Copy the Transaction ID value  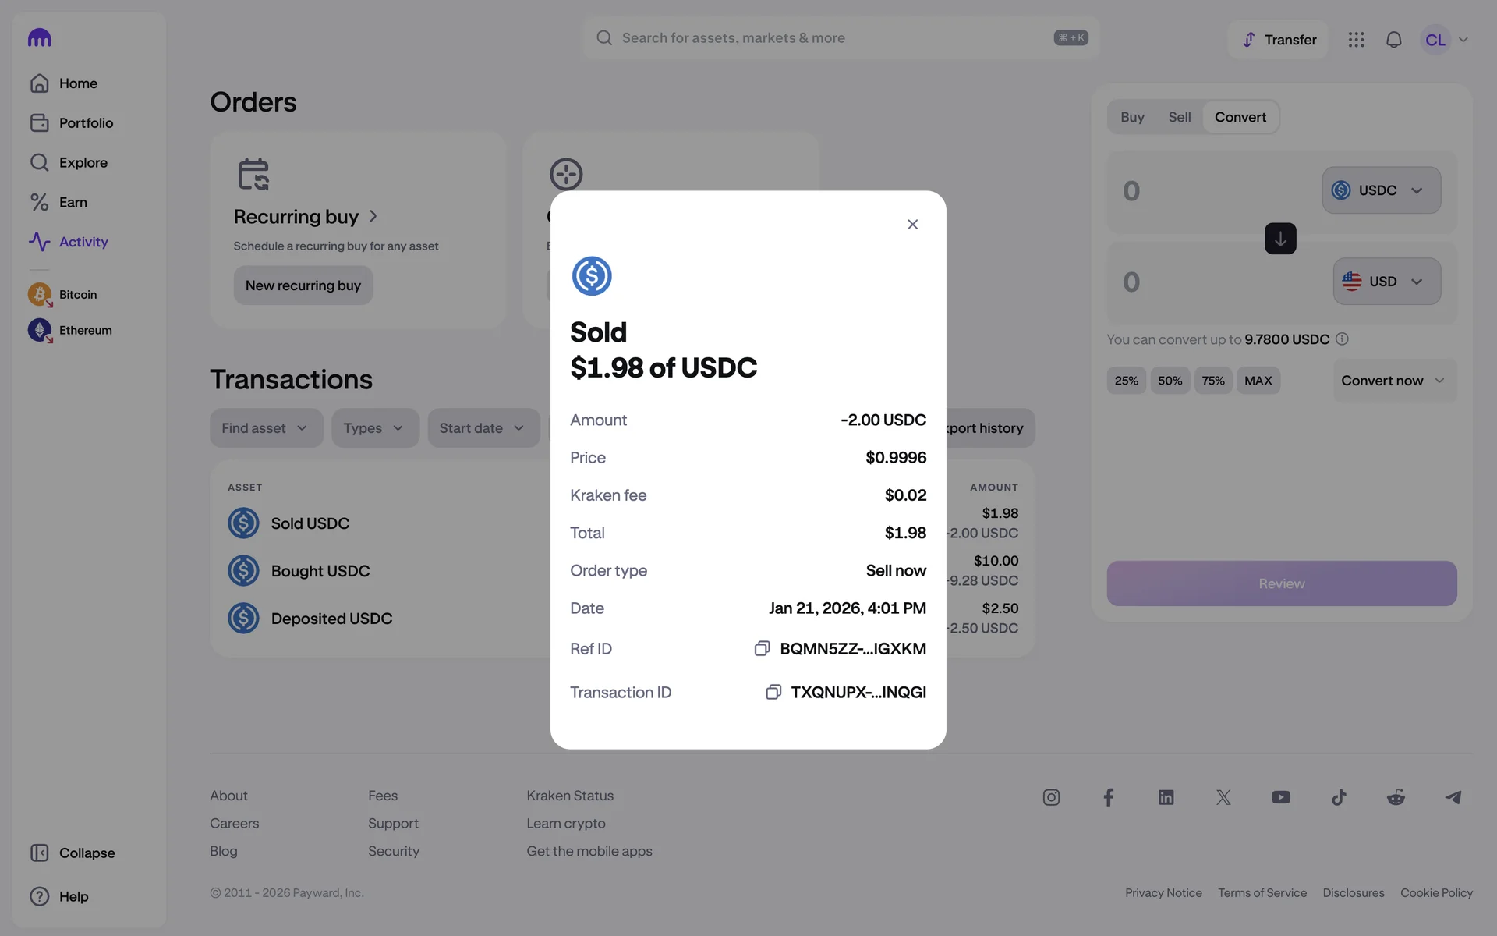(773, 693)
